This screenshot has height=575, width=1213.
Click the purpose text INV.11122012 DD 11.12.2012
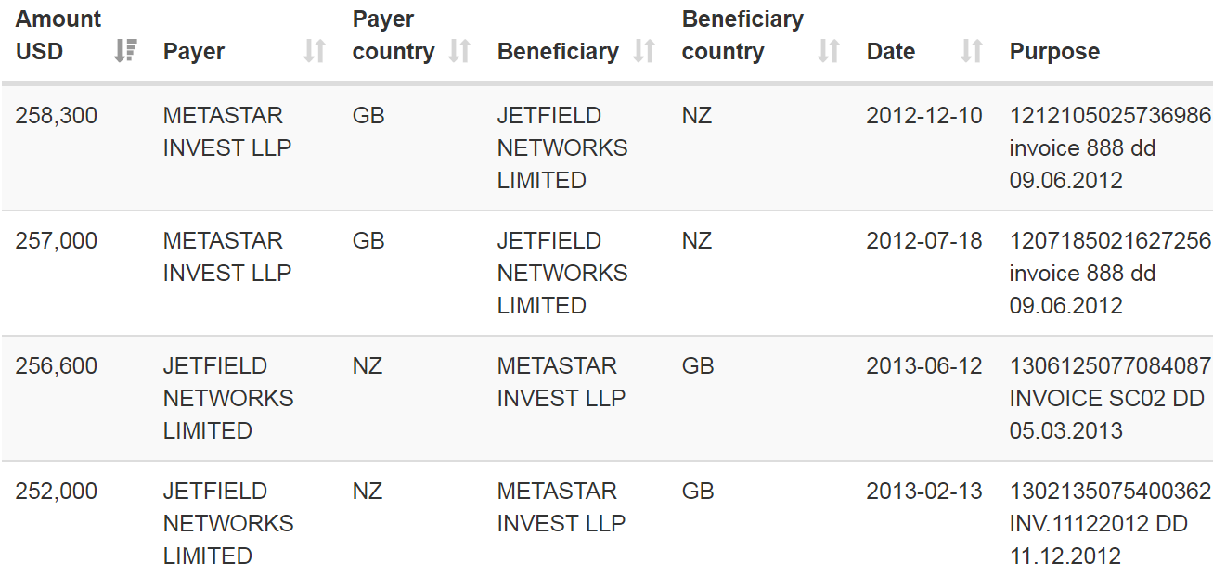(1098, 540)
